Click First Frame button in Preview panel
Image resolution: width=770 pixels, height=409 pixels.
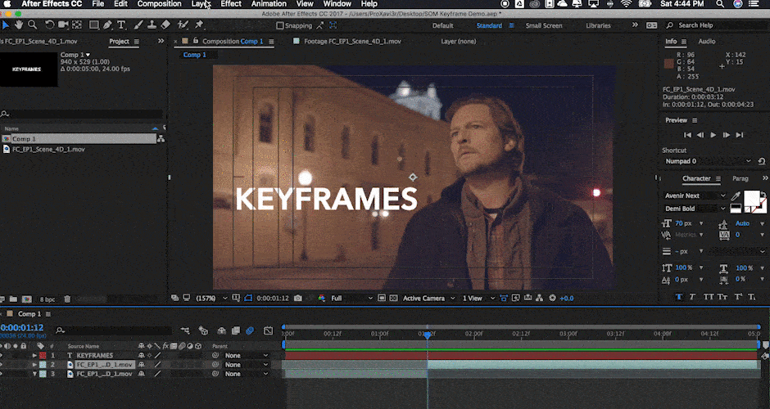687,135
